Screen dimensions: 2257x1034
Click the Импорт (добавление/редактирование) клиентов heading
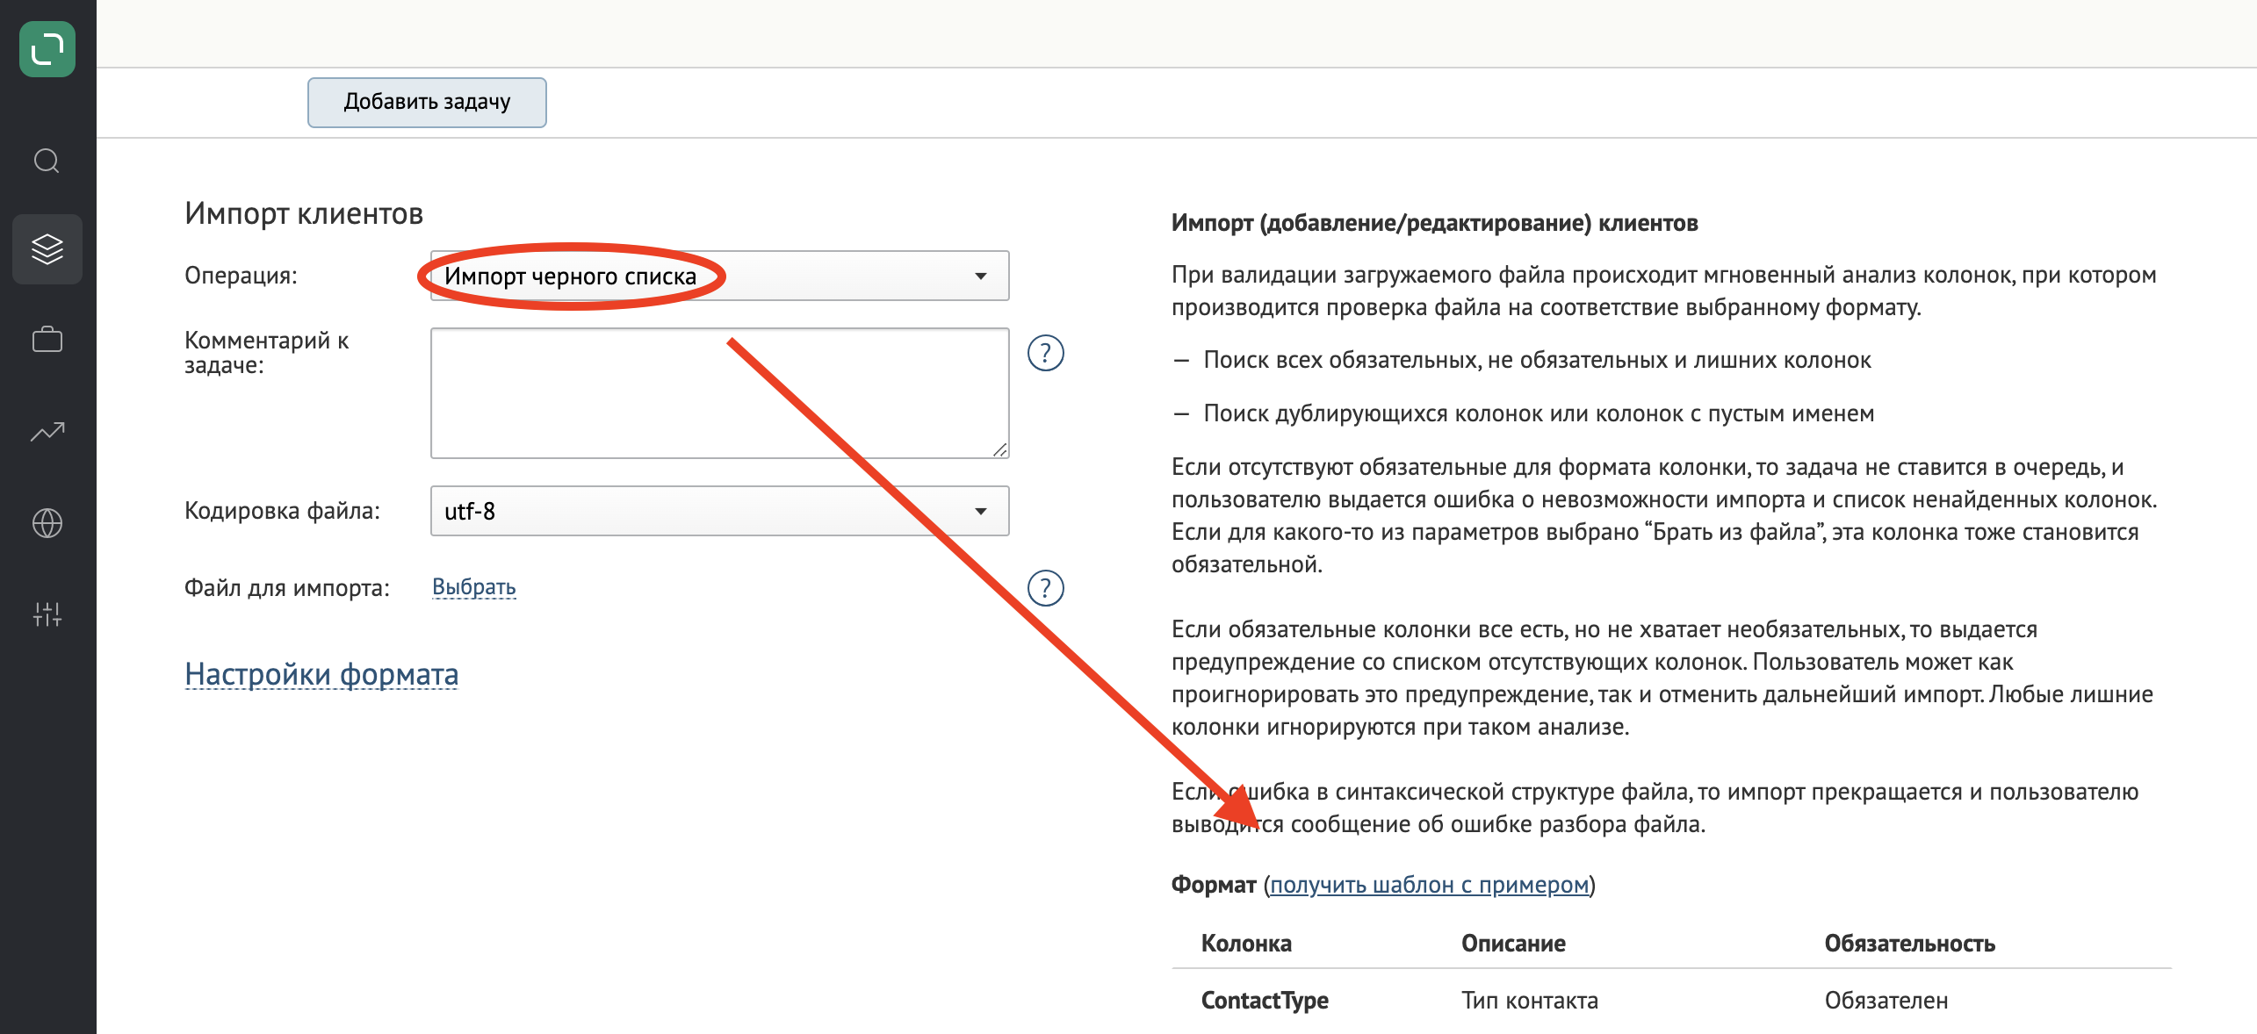coord(1435,223)
